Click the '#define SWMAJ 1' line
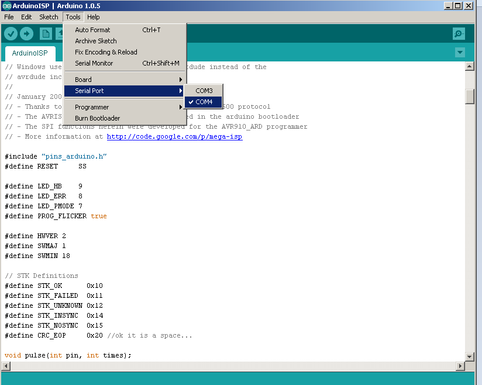482x385 pixels. [x=35, y=246]
